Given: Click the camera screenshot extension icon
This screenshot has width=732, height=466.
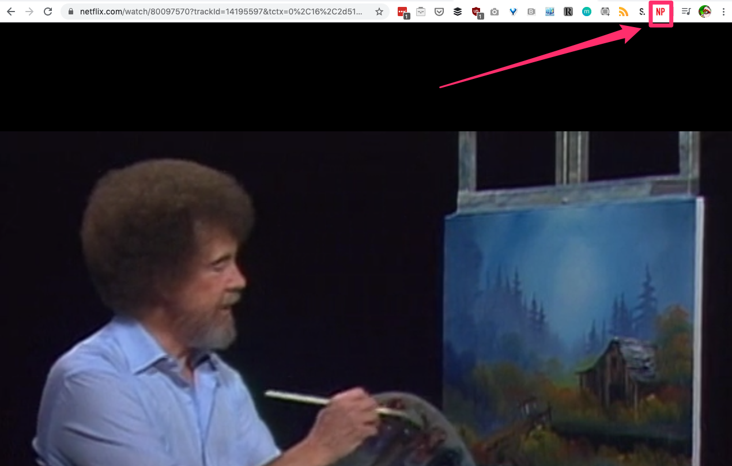Looking at the screenshot, I should pyautogui.click(x=495, y=12).
